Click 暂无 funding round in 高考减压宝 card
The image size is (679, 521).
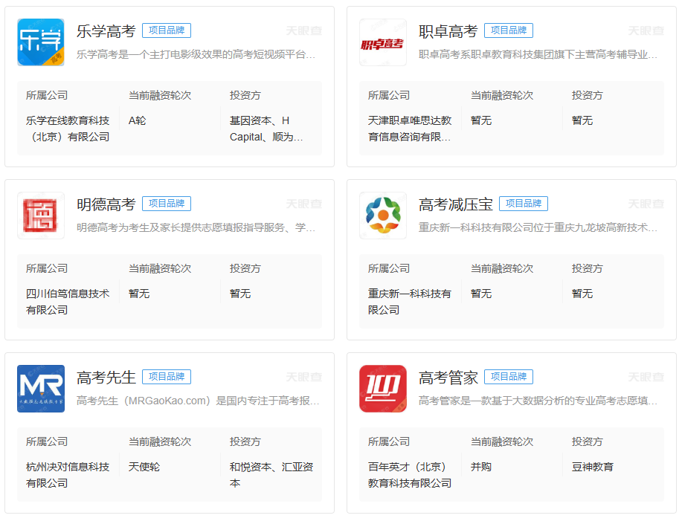(481, 294)
